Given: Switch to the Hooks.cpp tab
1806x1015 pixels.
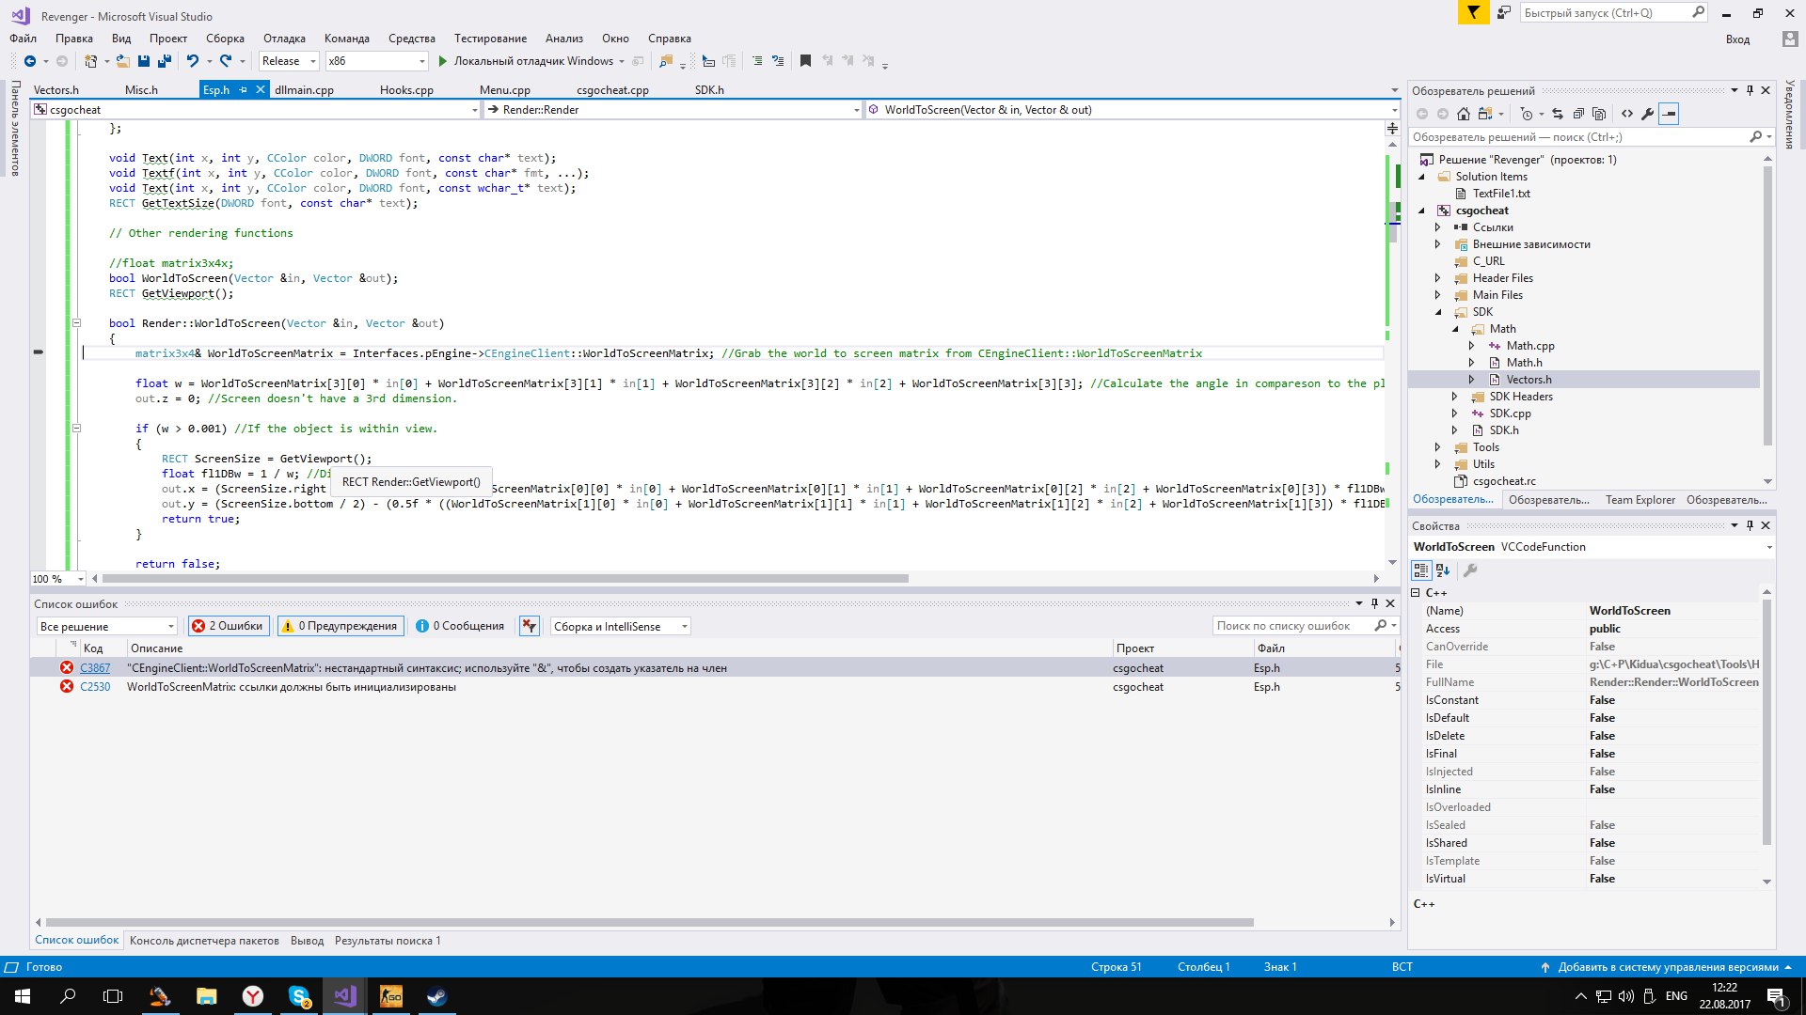Looking at the screenshot, I should point(406,90).
